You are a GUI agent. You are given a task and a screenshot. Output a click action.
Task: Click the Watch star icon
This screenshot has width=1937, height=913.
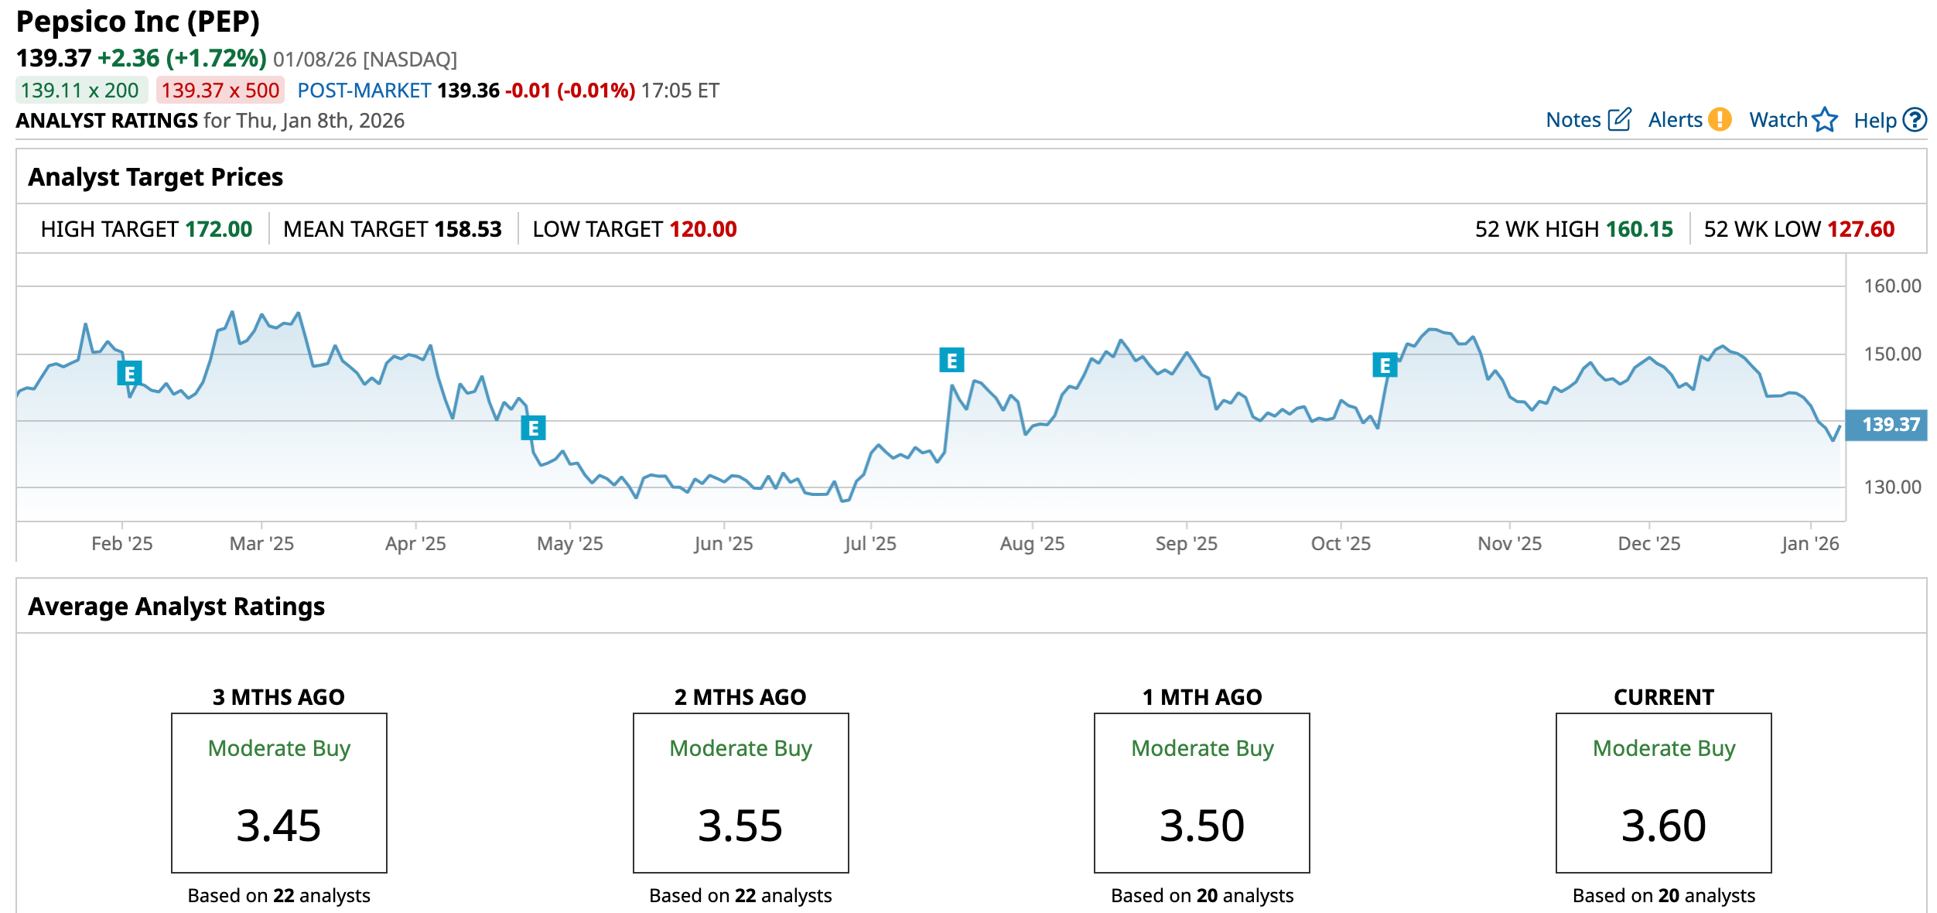(1825, 119)
